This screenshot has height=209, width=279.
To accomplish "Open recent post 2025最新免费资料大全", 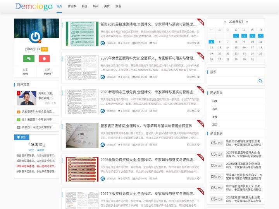I will 244,188.
